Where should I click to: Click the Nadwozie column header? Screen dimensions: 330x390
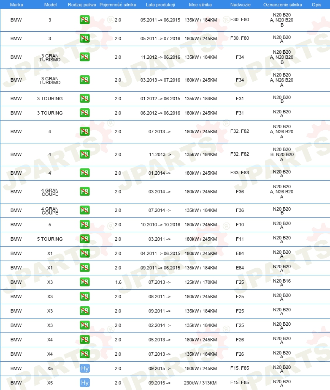[x=241, y=5]
